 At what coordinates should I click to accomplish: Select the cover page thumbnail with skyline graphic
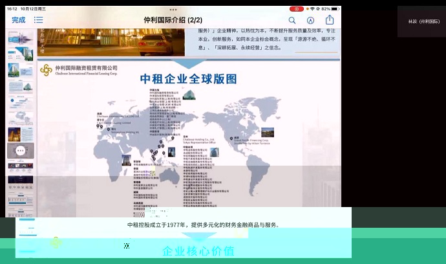pos(21,38)
